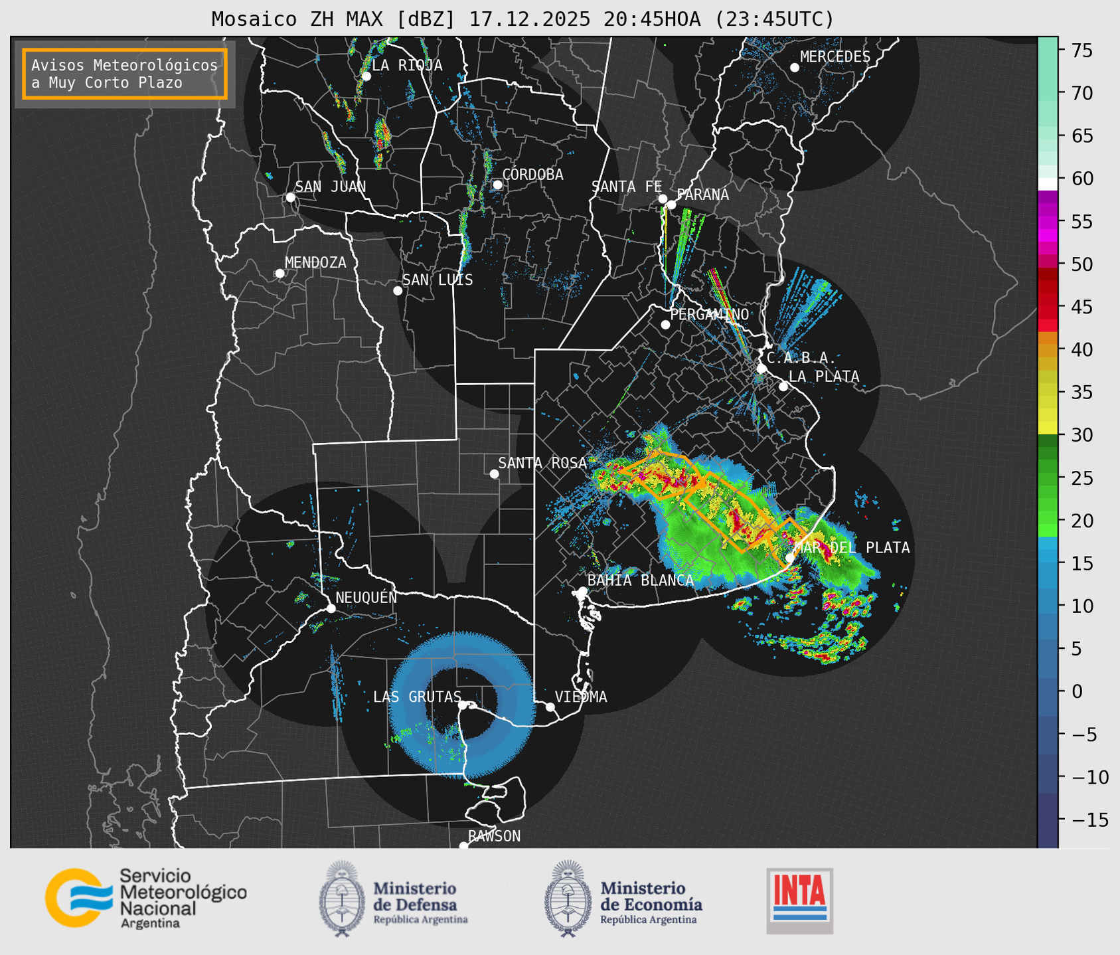
Task: Click the Servicio Meteorológico Nacional logo
Action: click(x=146, y=898)
